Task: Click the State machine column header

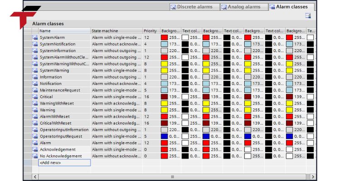Action: pyautogui.click(x=116, y=31)
